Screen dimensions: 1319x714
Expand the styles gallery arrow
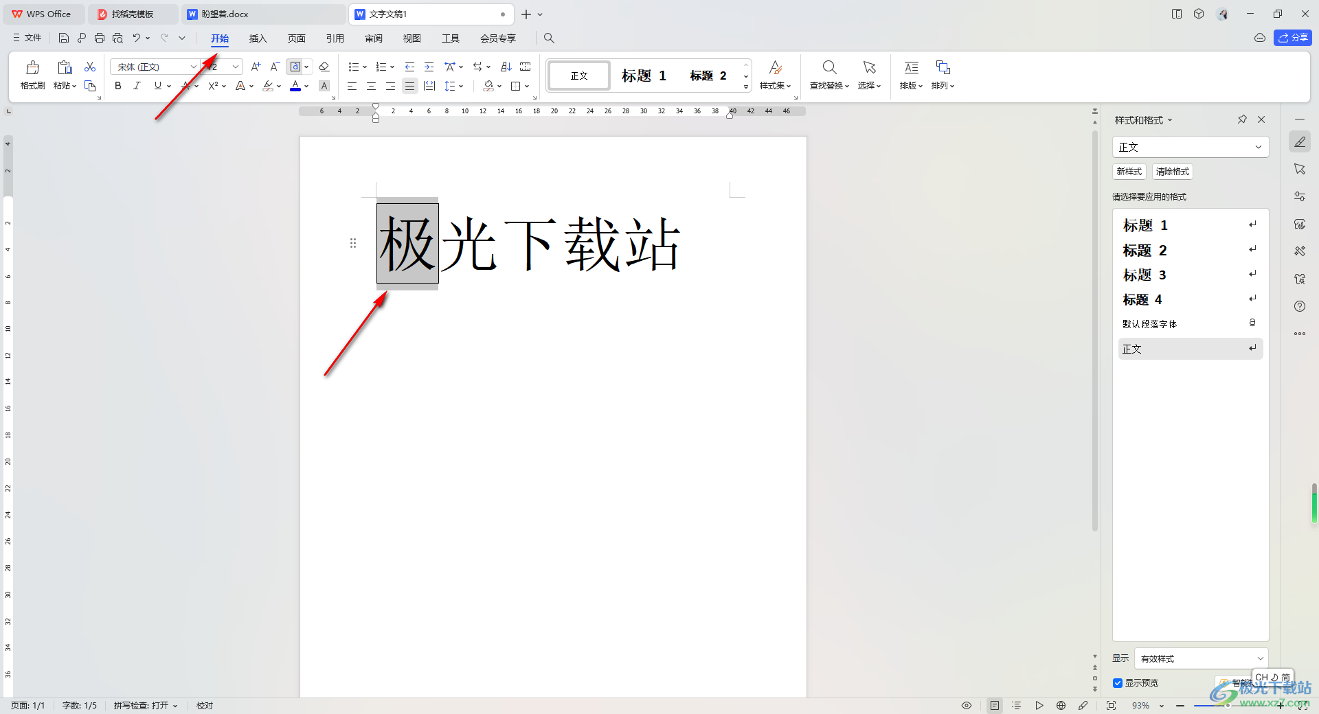coord(746,87)
